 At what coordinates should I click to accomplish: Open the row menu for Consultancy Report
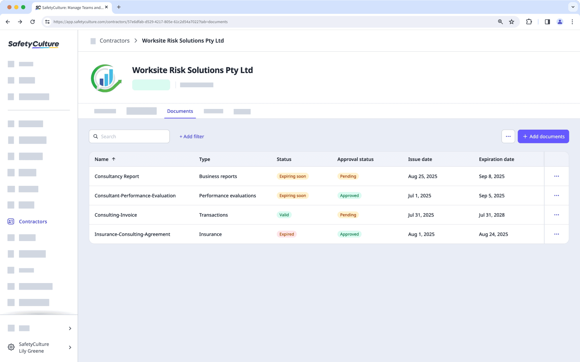click(x=556, y=176)
